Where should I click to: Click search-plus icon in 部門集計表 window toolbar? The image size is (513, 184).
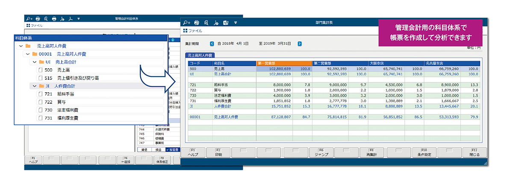pyautogui.click(x=186, y=22)
